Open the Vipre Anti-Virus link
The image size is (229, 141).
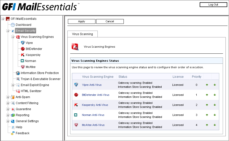pos(92,85)
